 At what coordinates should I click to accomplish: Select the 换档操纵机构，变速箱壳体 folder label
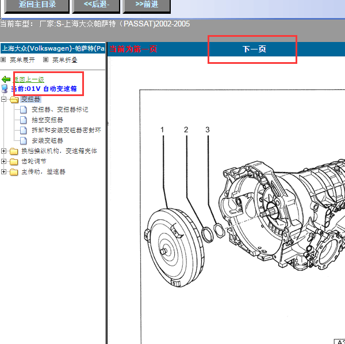pyautogui.click(x=59, y=151)
